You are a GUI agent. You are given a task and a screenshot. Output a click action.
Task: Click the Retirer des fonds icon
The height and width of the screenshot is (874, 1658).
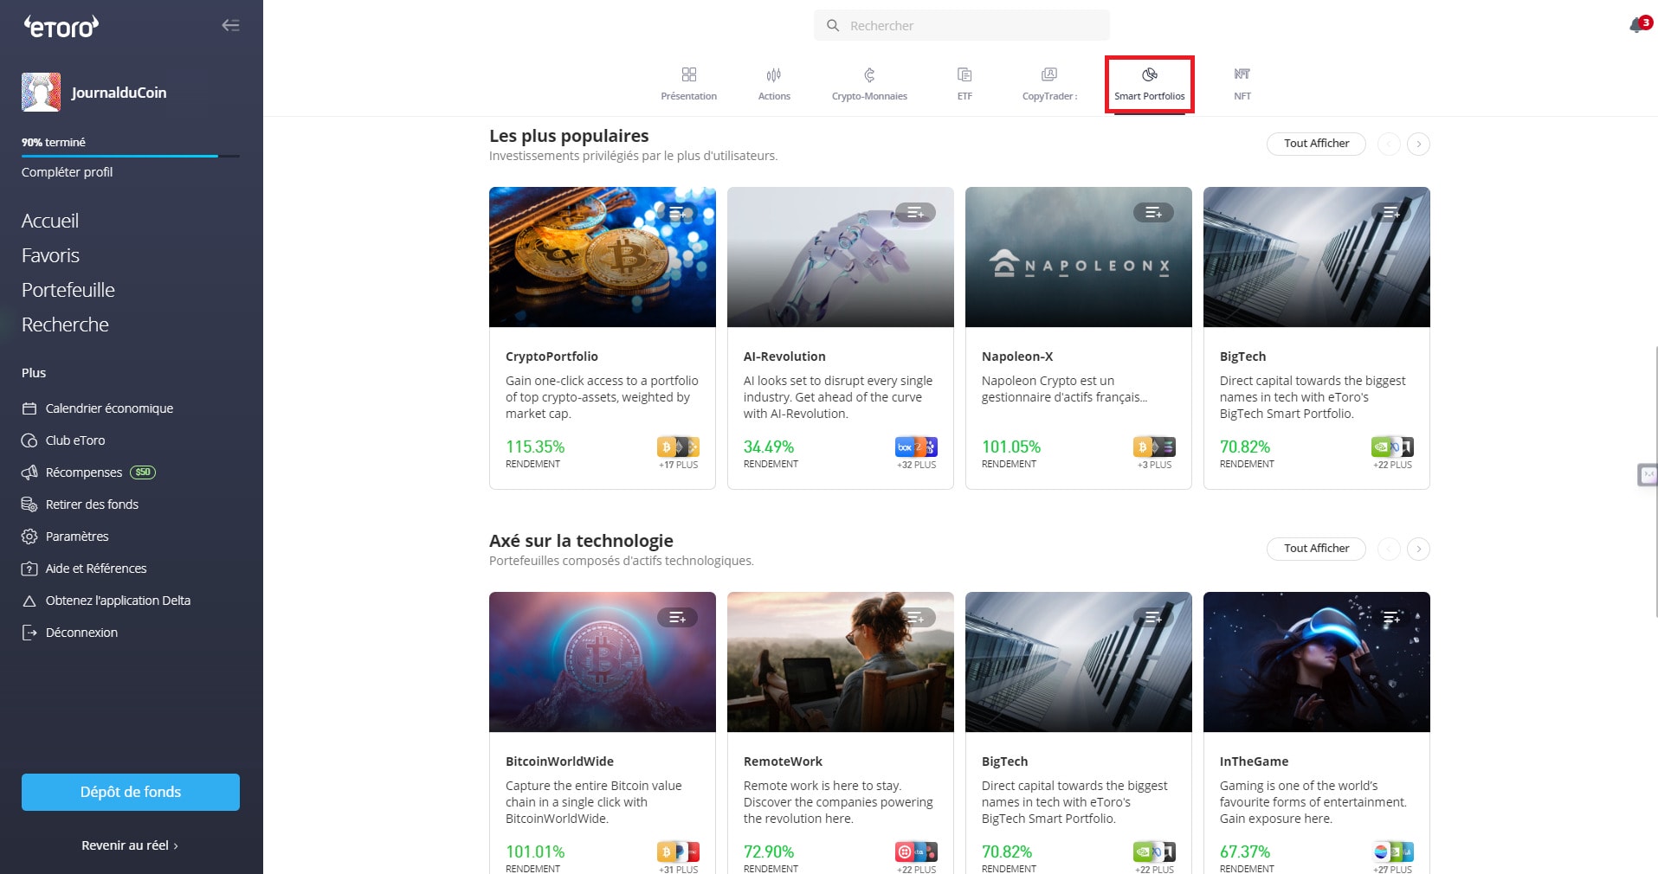point(29,504)
